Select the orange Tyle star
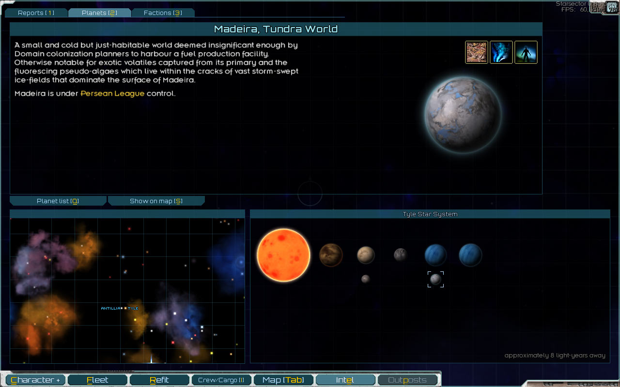 tap(283, 255)
